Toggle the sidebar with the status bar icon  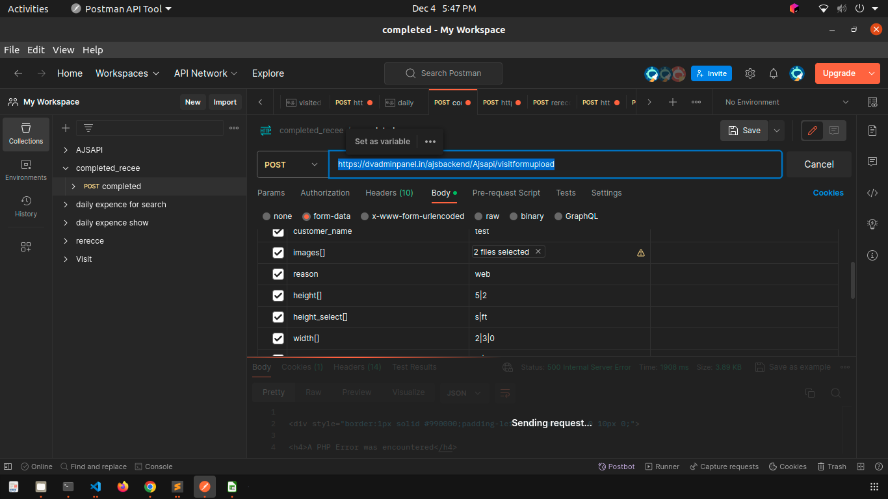pos(8,467)
